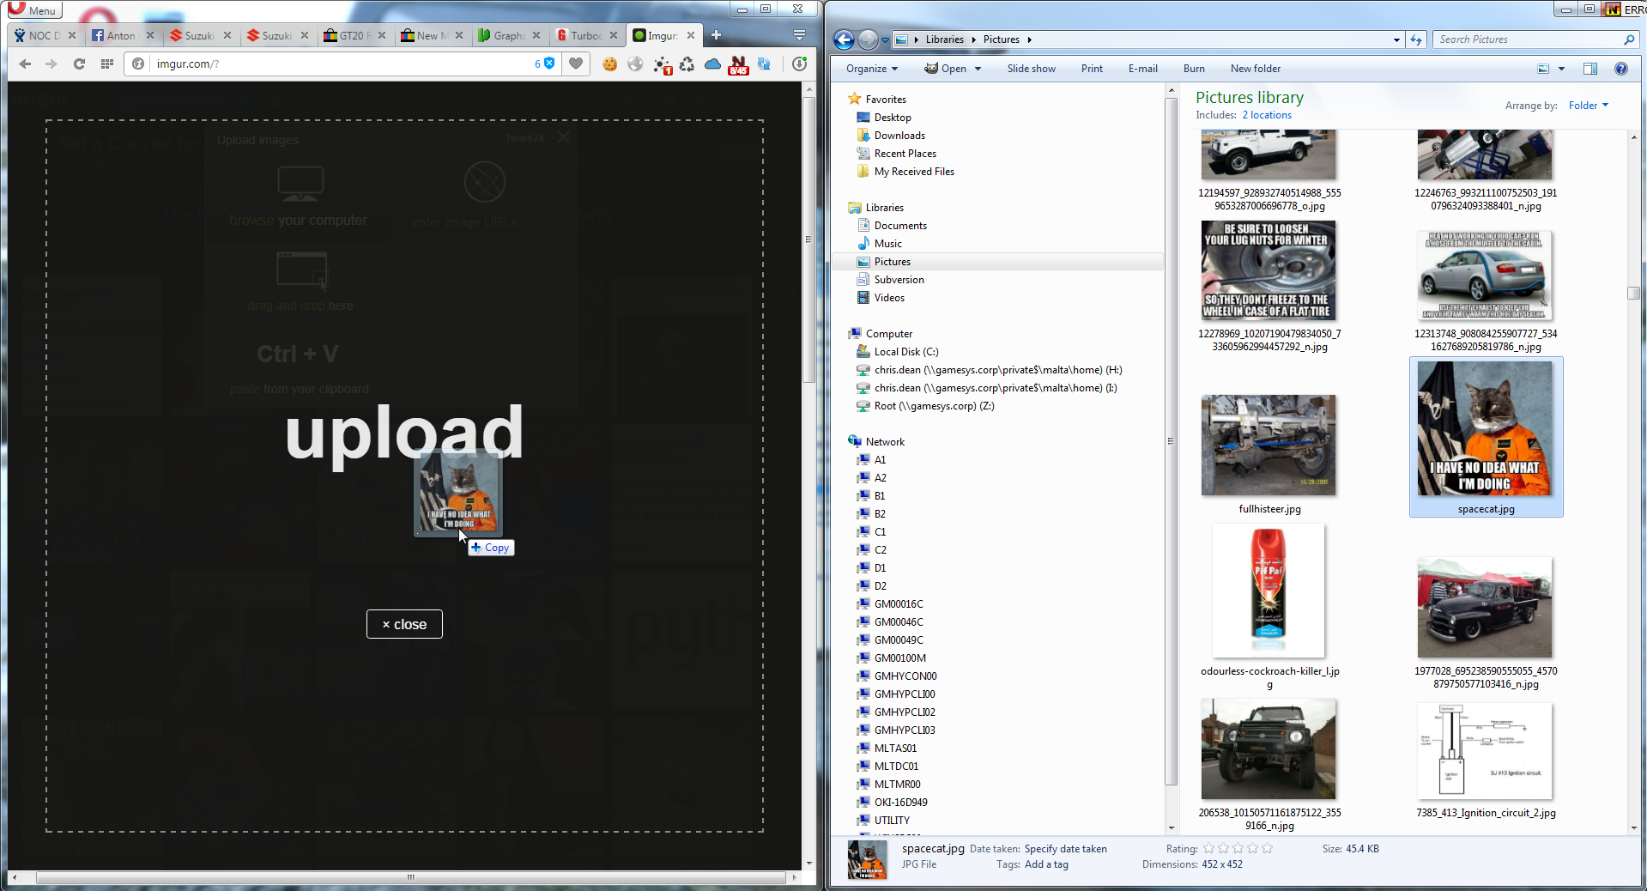This screenshot has height=891, width=1647.
Task: Open the Opera tab menu icon
Action: [x=799, y=35]
